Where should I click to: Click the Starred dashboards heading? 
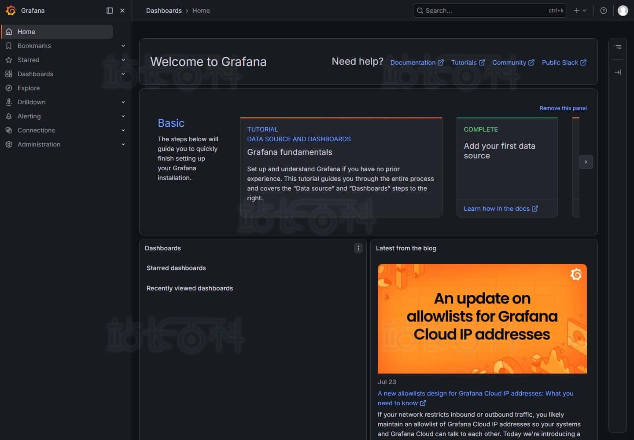coord(176,268)
